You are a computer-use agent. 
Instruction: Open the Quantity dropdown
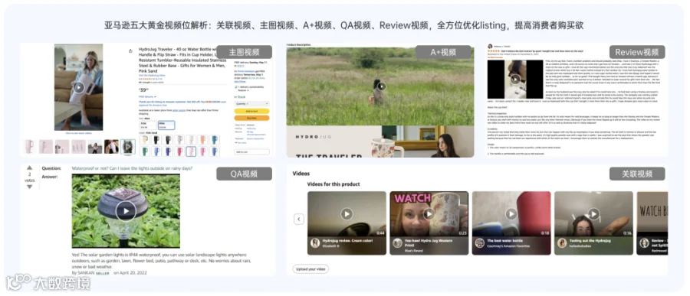(251, 104)
